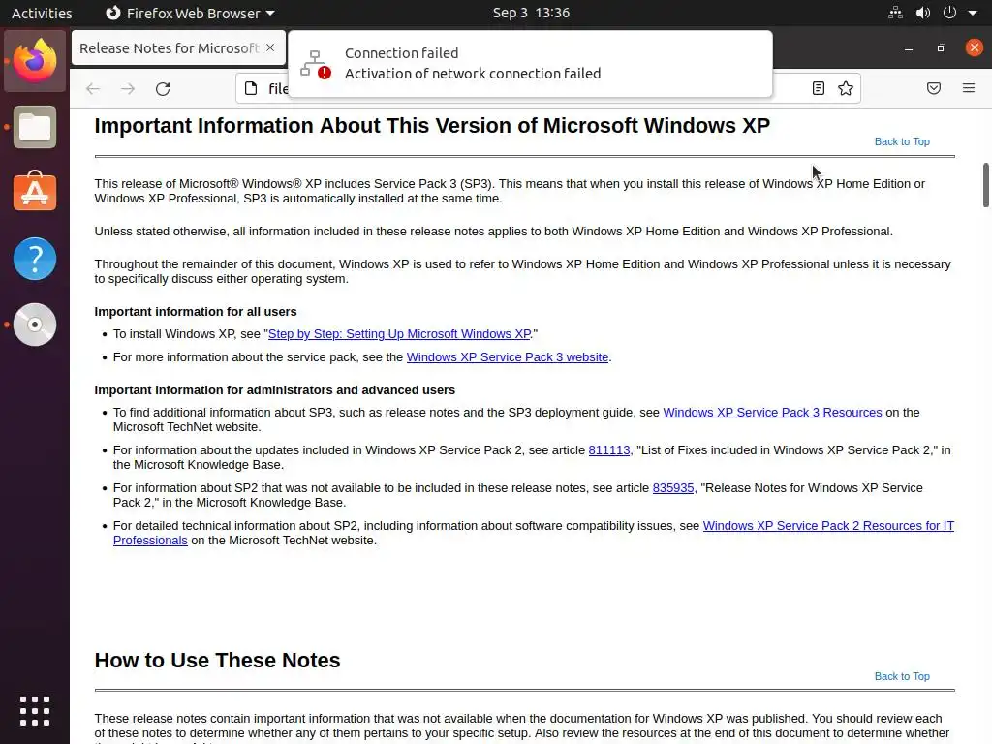Click the address bar URL field
The height and width of the screenshot is (744, 992).
coord(548,88)
